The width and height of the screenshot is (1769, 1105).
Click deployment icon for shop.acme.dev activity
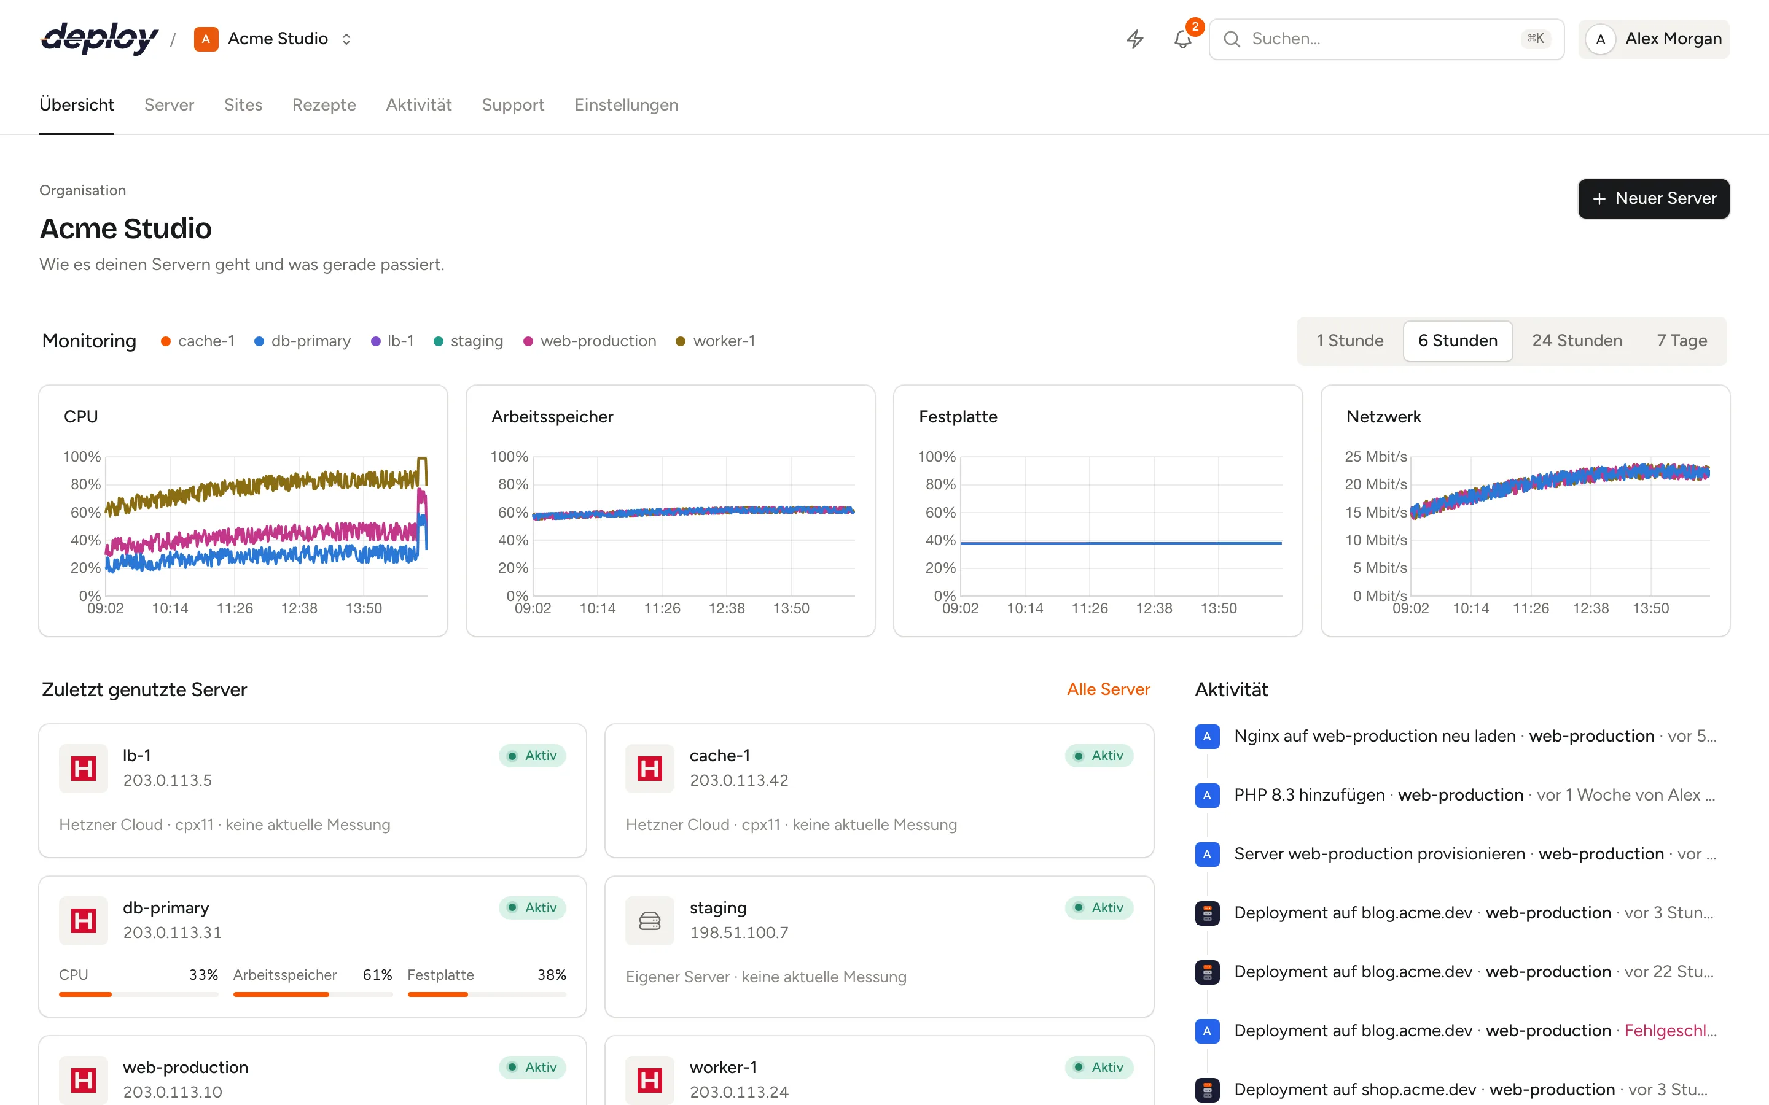(x=1207, y=1090)
